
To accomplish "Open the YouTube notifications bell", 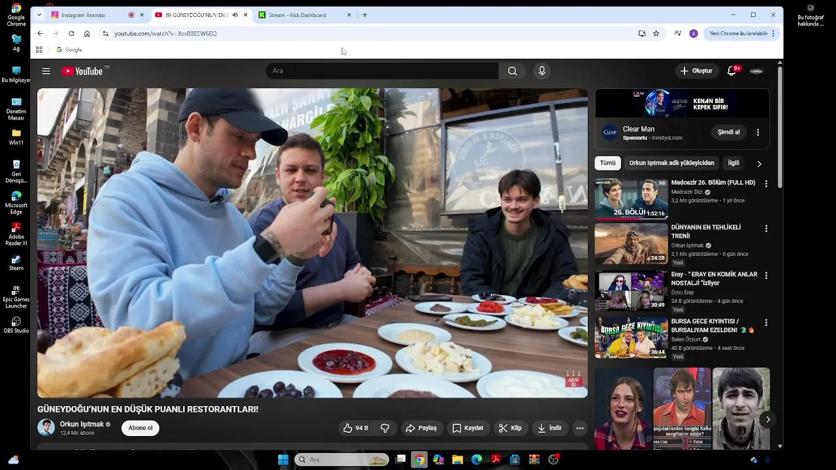I will coord(732,70).
